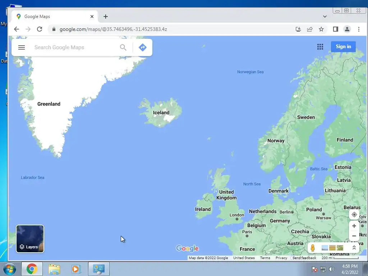Click the Chrome taskbar icon
The width and height of the screenshot is (368, 276).
32,269
